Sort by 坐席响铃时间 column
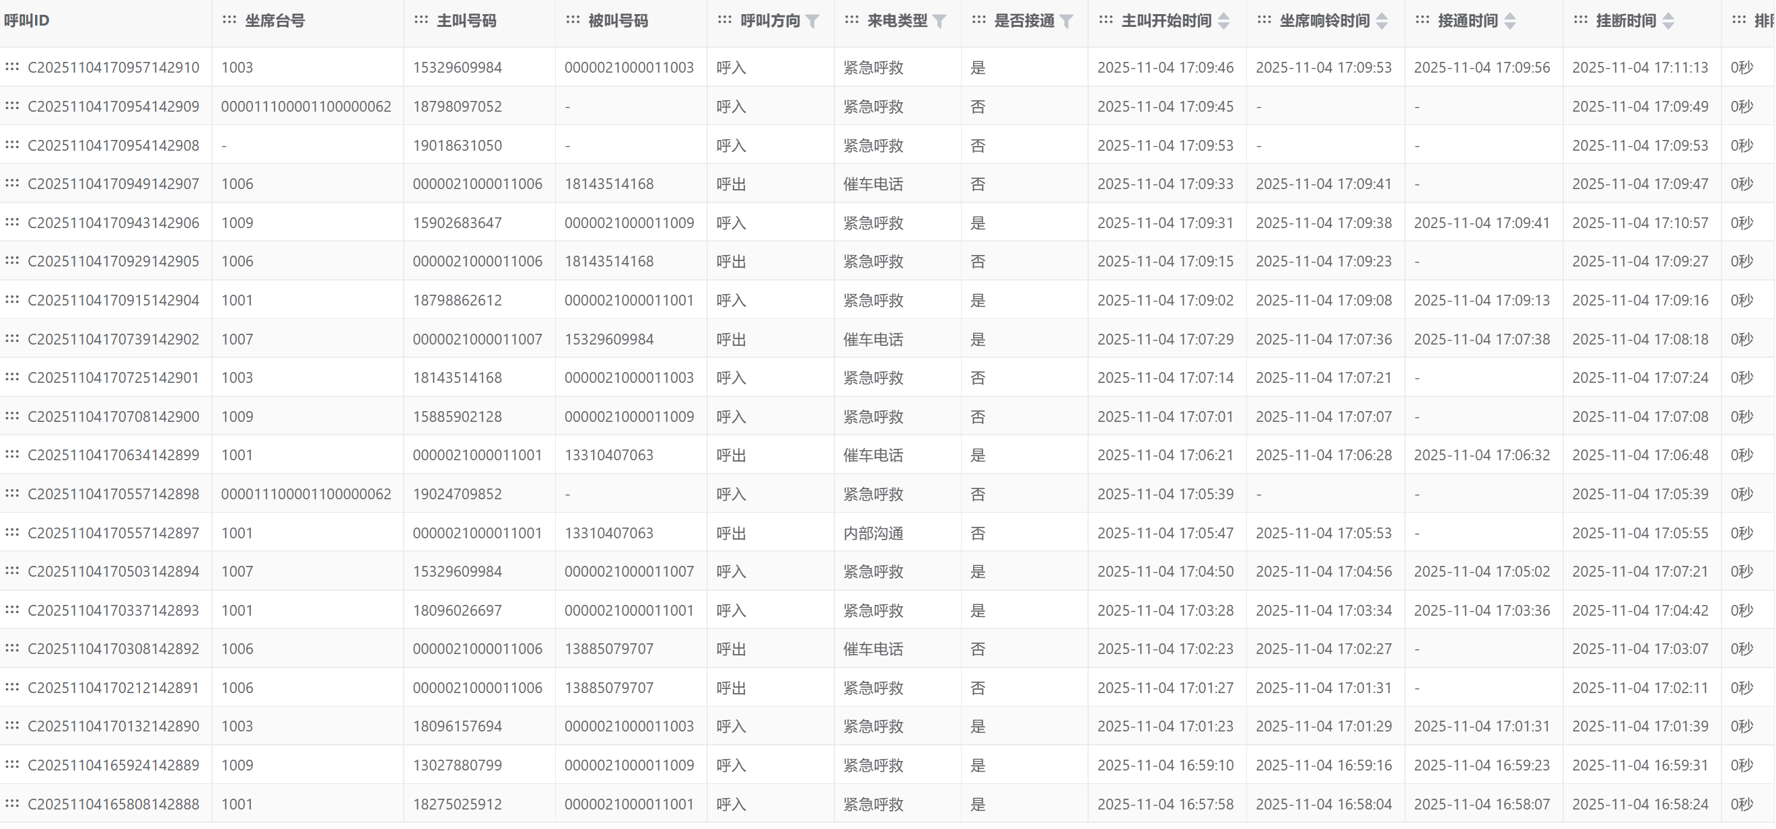The image size is (1776, 829). tap(1382, 22)
